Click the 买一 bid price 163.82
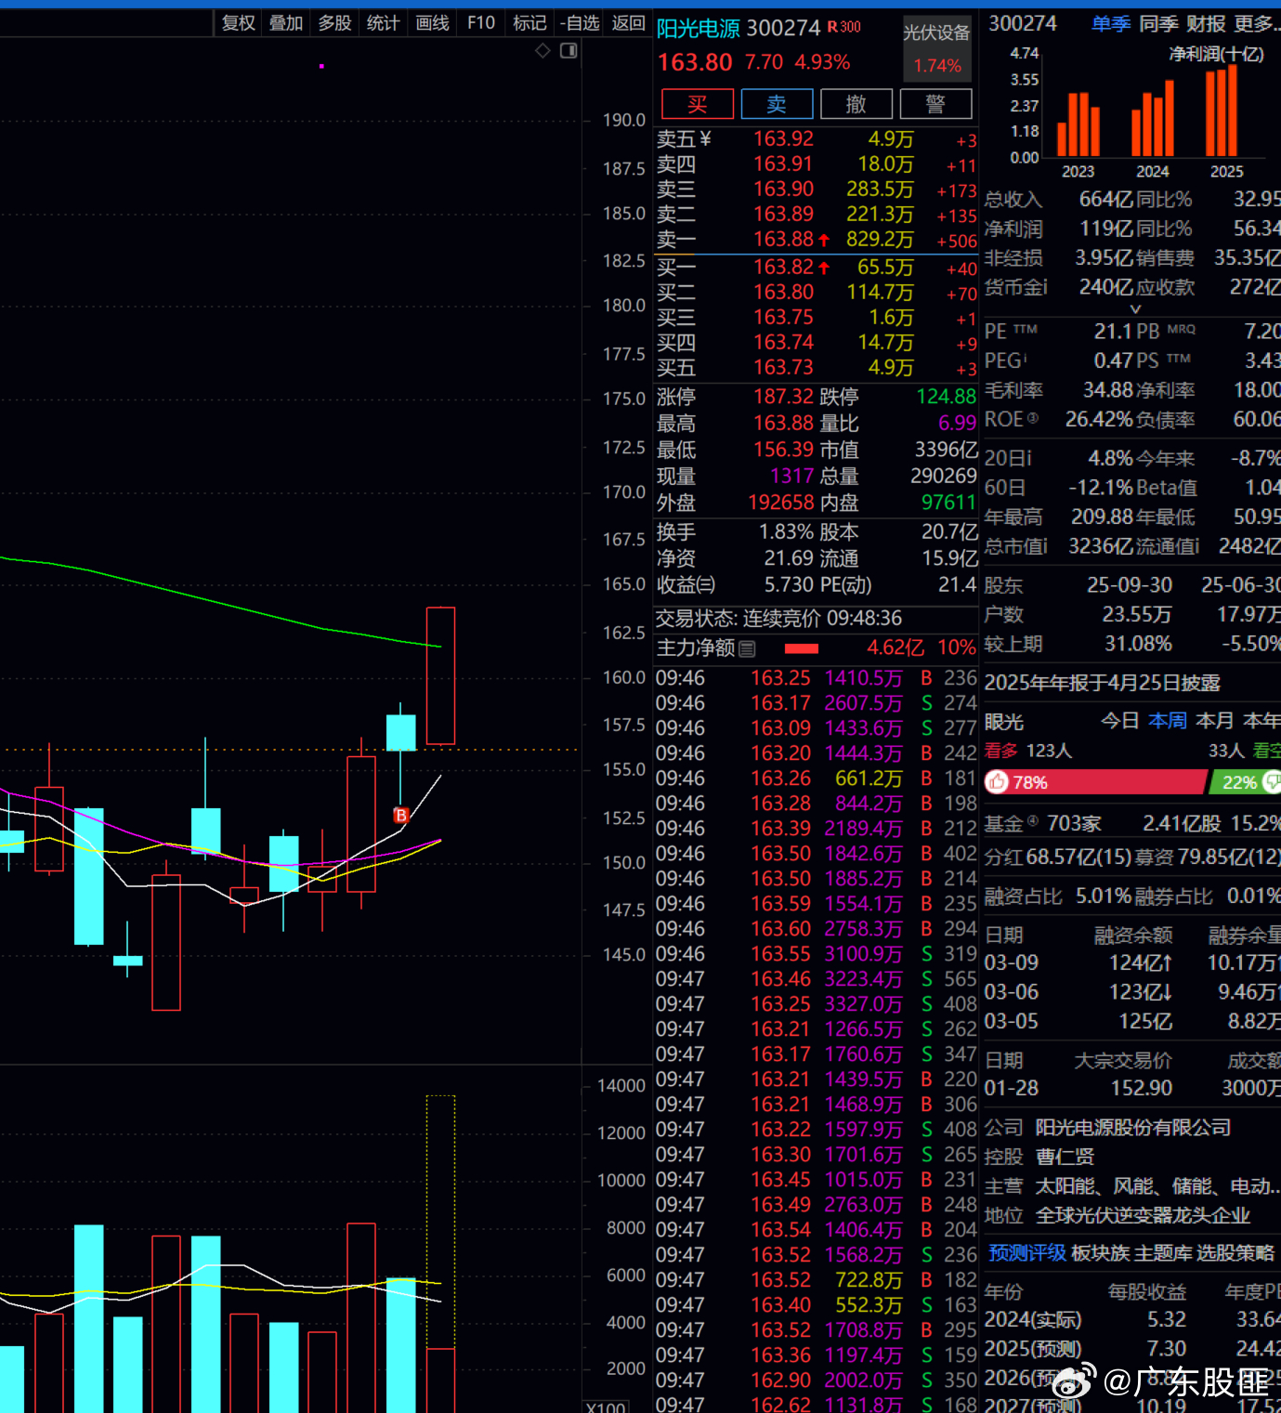Viewport: 1281px width, 1413px height. tap(783, 268)
